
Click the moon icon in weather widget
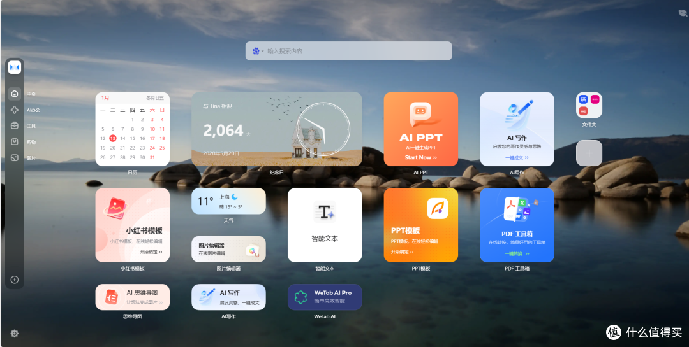(235, 197)
